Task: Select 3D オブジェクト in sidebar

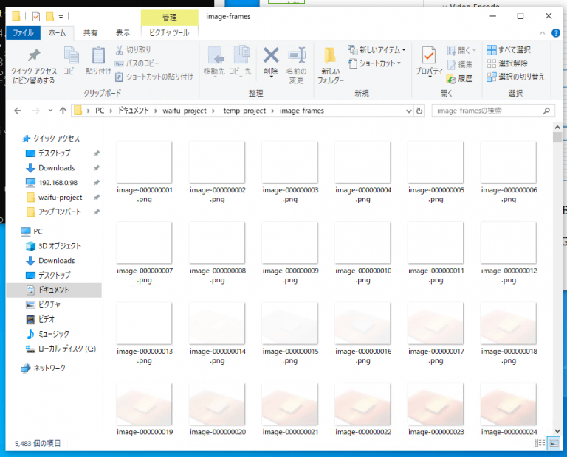Action: (x=60, y=246)
